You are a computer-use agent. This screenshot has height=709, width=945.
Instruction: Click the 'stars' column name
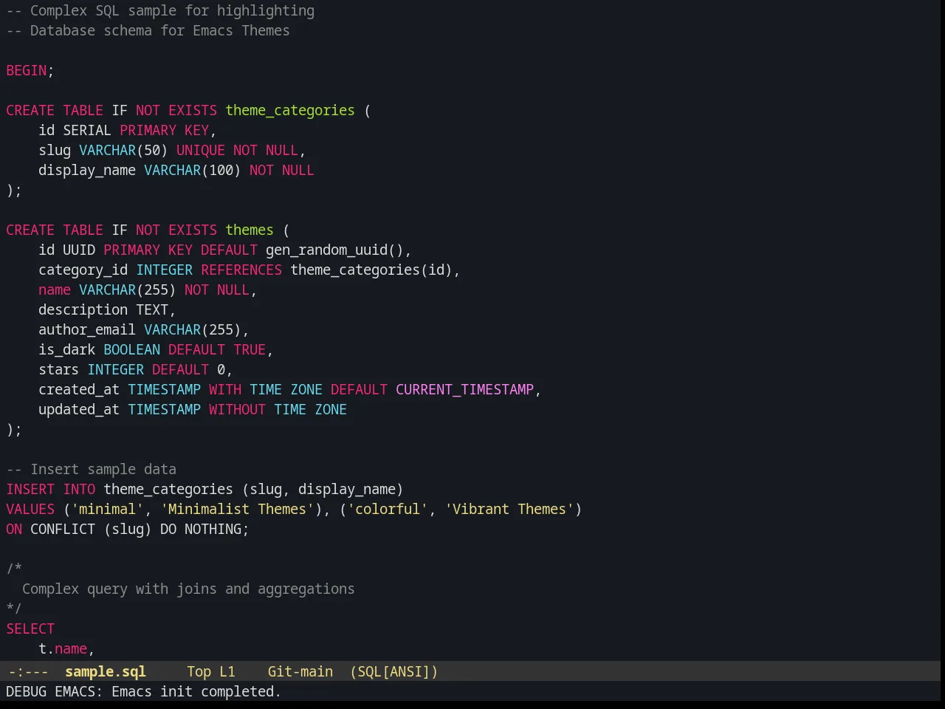click(58, 369)
